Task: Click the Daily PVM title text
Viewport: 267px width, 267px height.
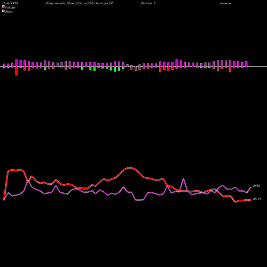Action: click(x=10, y=3)
